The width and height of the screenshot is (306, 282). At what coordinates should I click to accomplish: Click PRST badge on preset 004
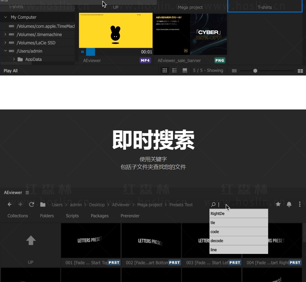pyautogui.click(x=295, y=263)
